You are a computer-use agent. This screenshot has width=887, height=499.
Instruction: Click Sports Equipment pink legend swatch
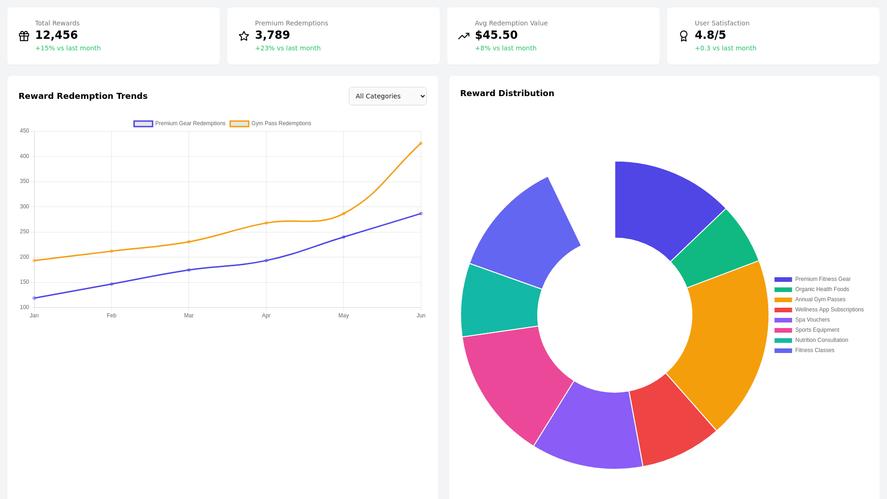[783, 330]
